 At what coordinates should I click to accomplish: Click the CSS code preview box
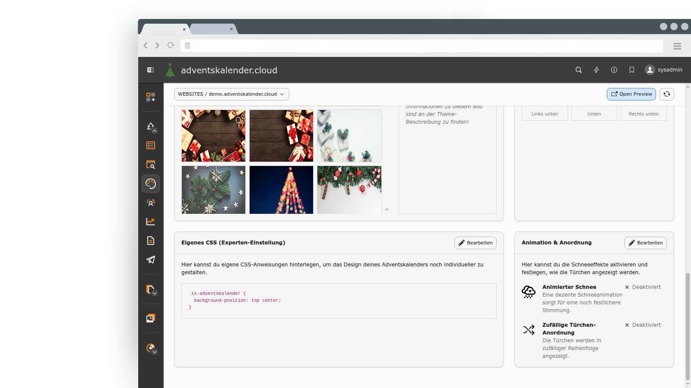point(339,301)
